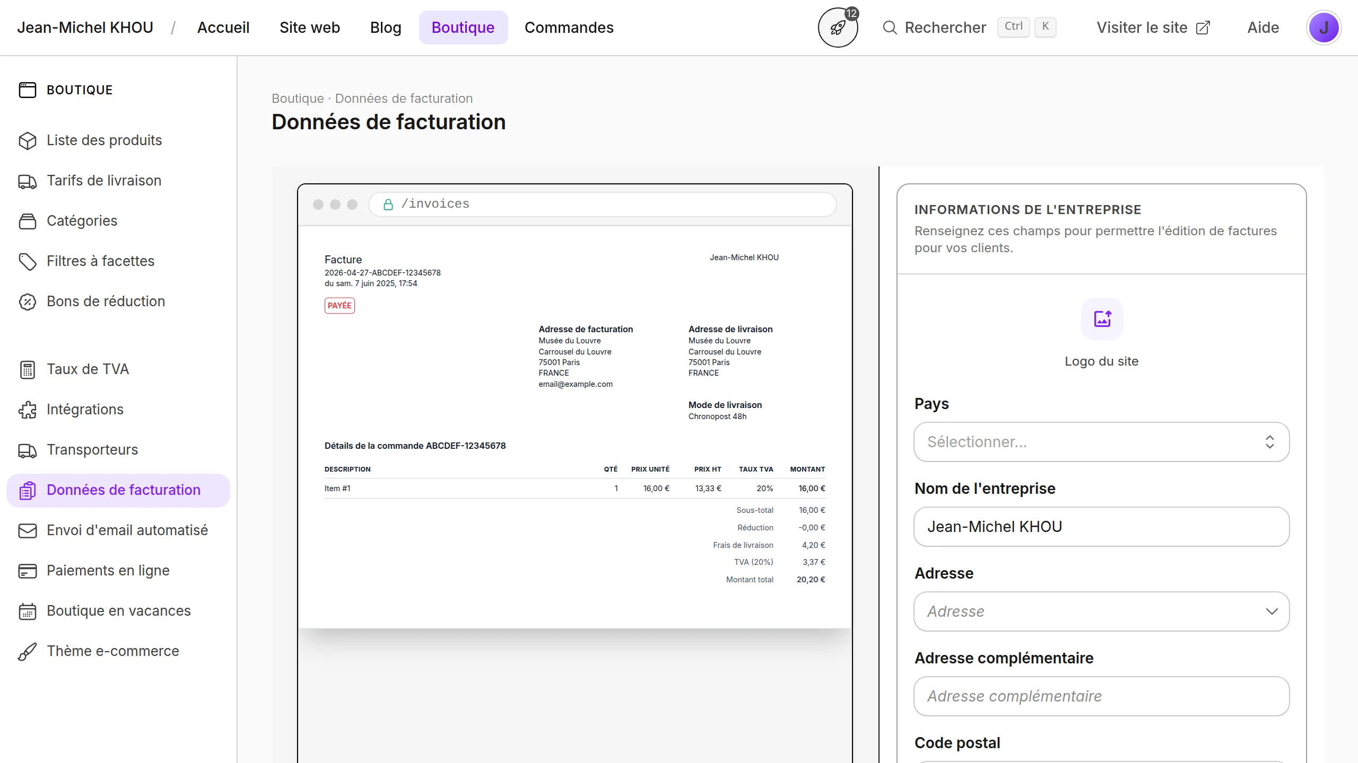Image resolution: width=1358 pixels, height=763 pixels.
Task: Click Visiter le site link
Action: 1153,28
